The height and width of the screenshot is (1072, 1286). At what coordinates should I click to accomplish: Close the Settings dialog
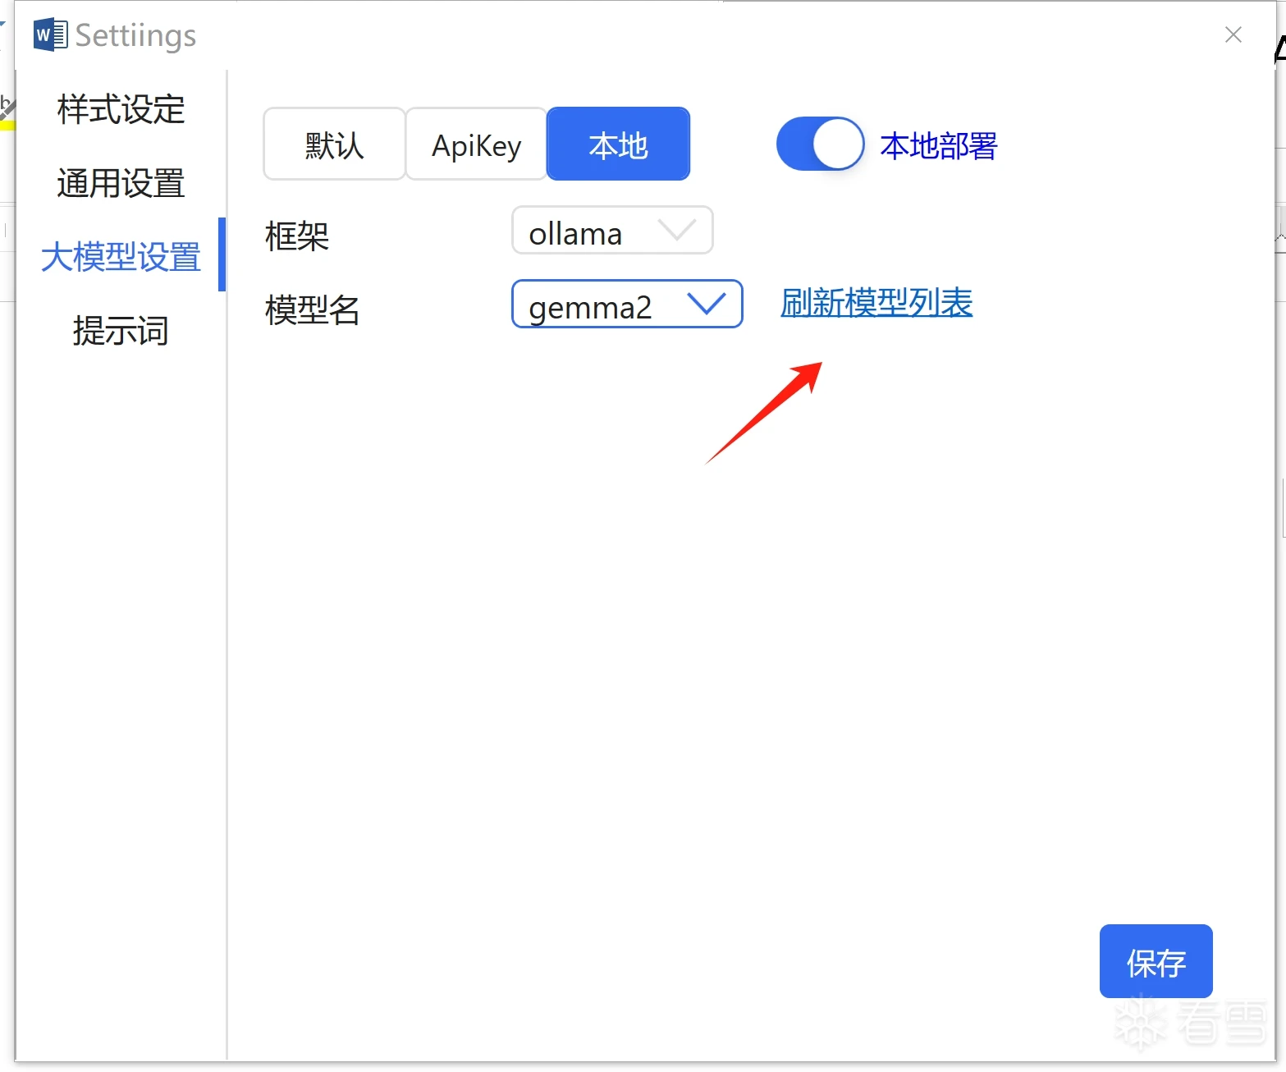coord(1233,34)
